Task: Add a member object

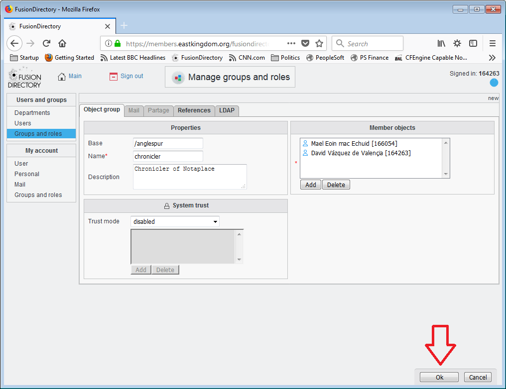Action: tap(310, 185)
